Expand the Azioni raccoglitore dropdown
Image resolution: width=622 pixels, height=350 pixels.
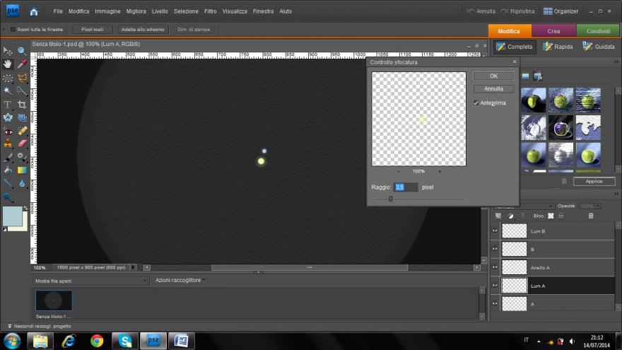tap(202, 281)
